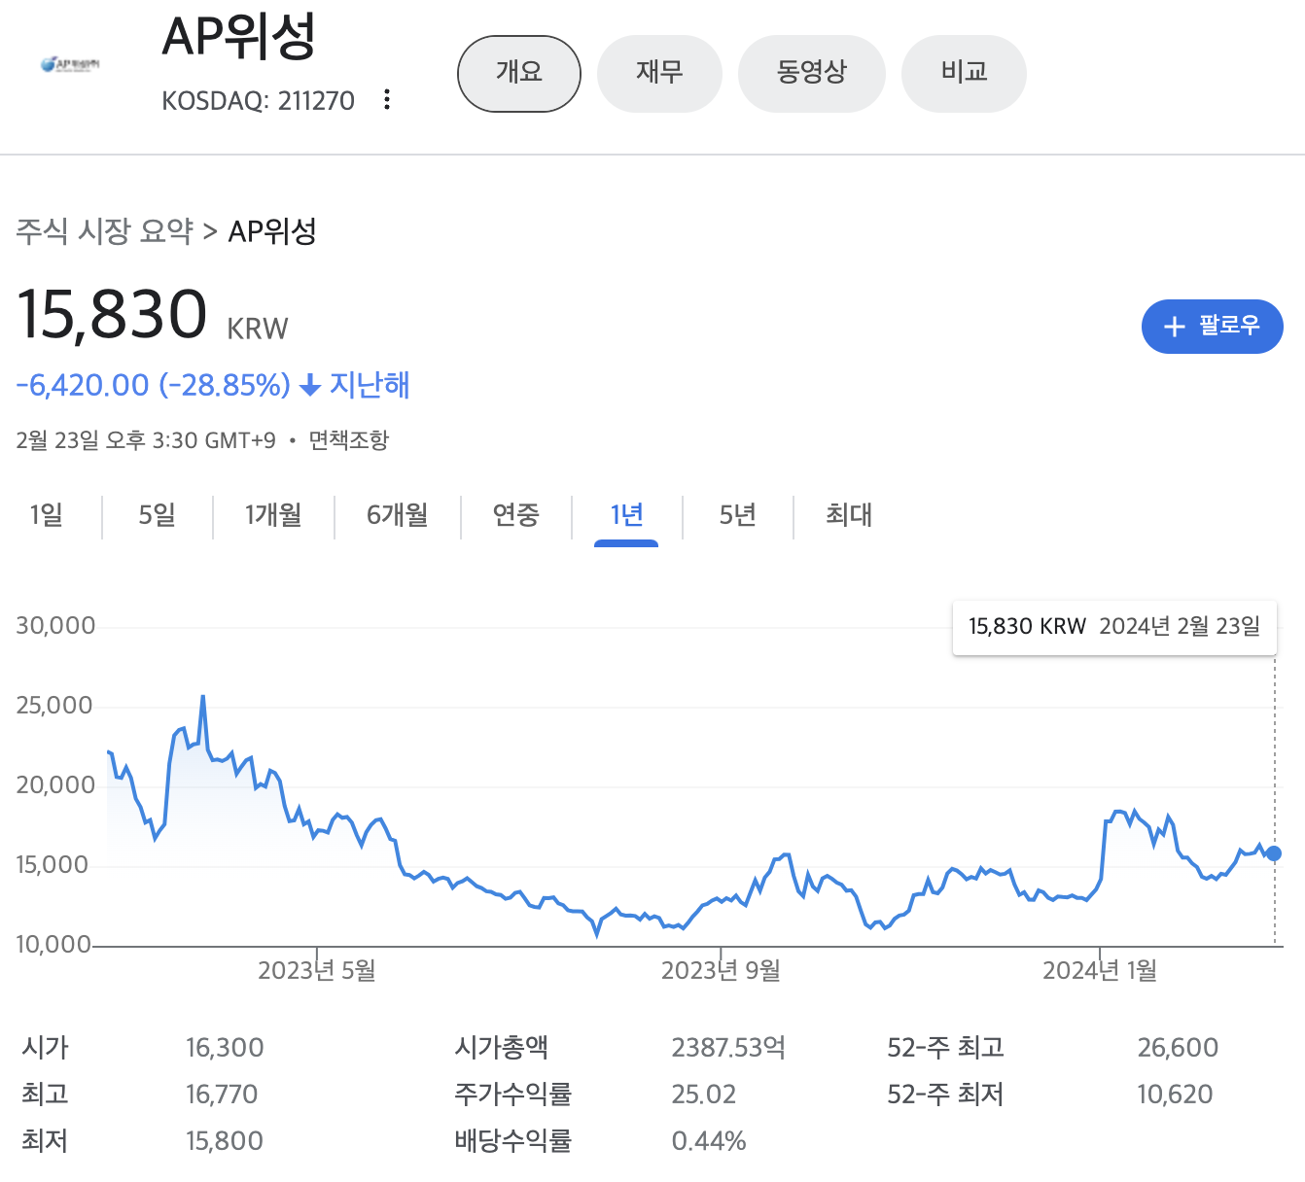Open the 주식 시장 요약 breadcrumb link
Image resolution: width=1305 pixels, height=1182 pixels.
point(105,231)
